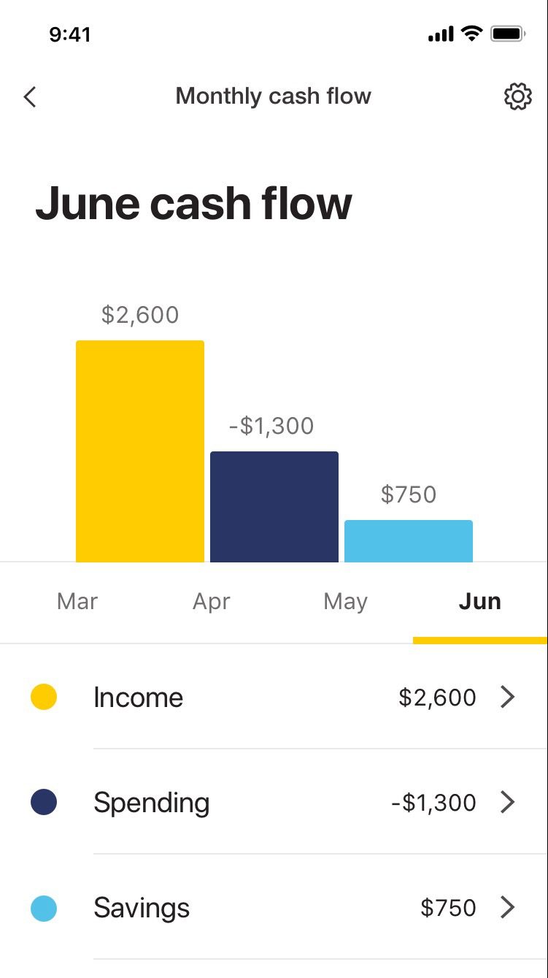
Task: Switch to the Apr tab
Action: pyautogui.click(x=212, y=601)
